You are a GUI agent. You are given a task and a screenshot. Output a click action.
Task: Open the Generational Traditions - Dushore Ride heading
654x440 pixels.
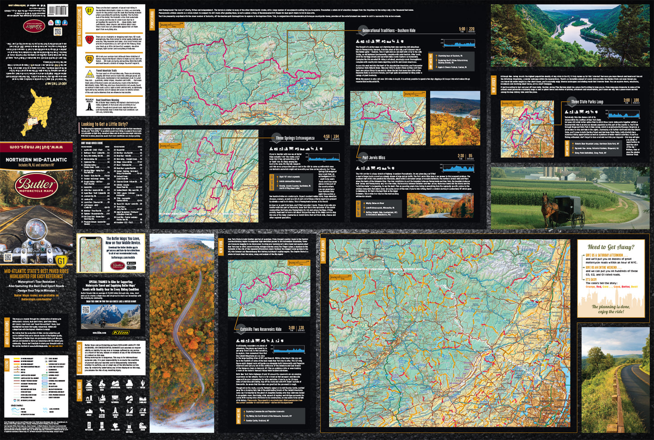388,31
